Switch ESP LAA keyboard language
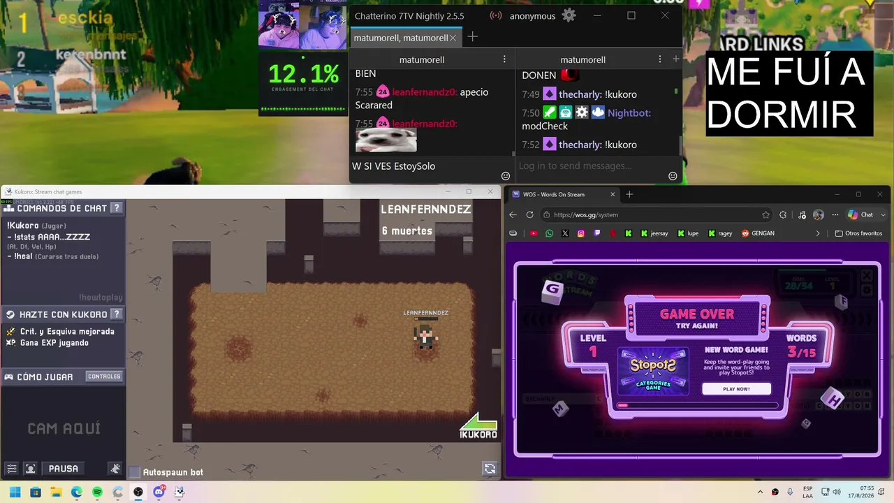The height and width of the screenshot is (503, 894). coord(807,493)
